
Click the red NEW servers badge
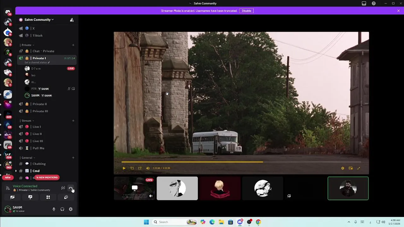(8, 178)
